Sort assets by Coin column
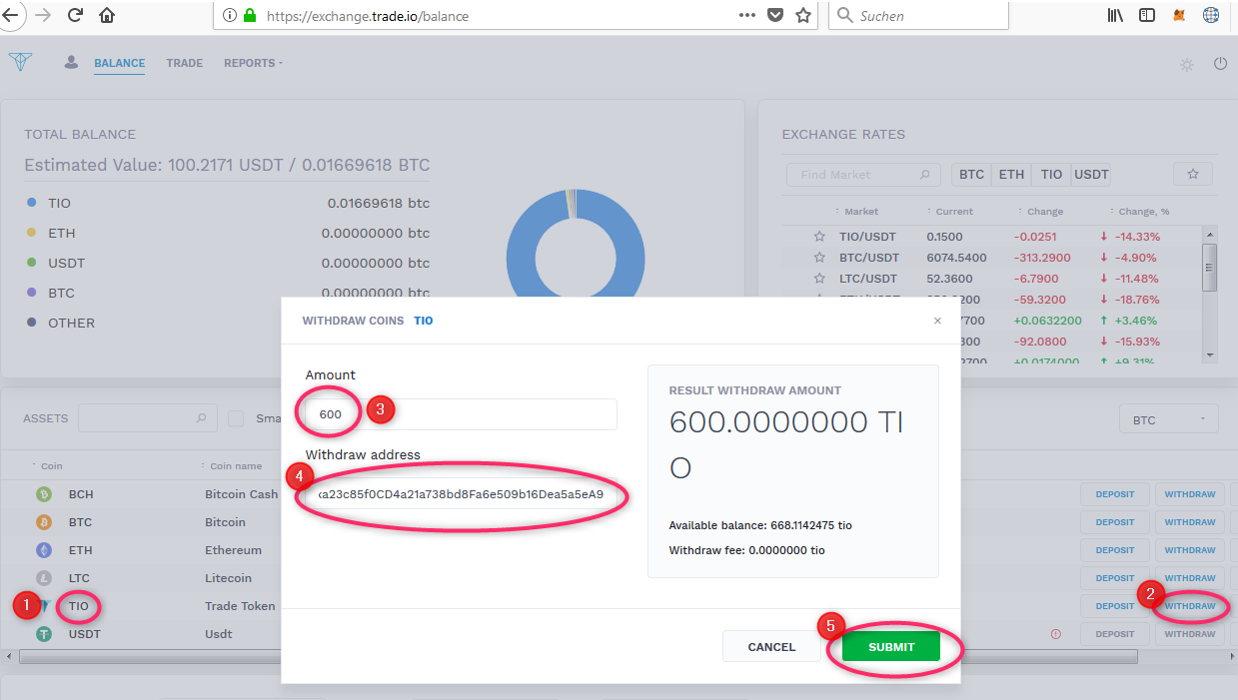Viewport: 1238px width, 700px height. (x=50, y=465)
